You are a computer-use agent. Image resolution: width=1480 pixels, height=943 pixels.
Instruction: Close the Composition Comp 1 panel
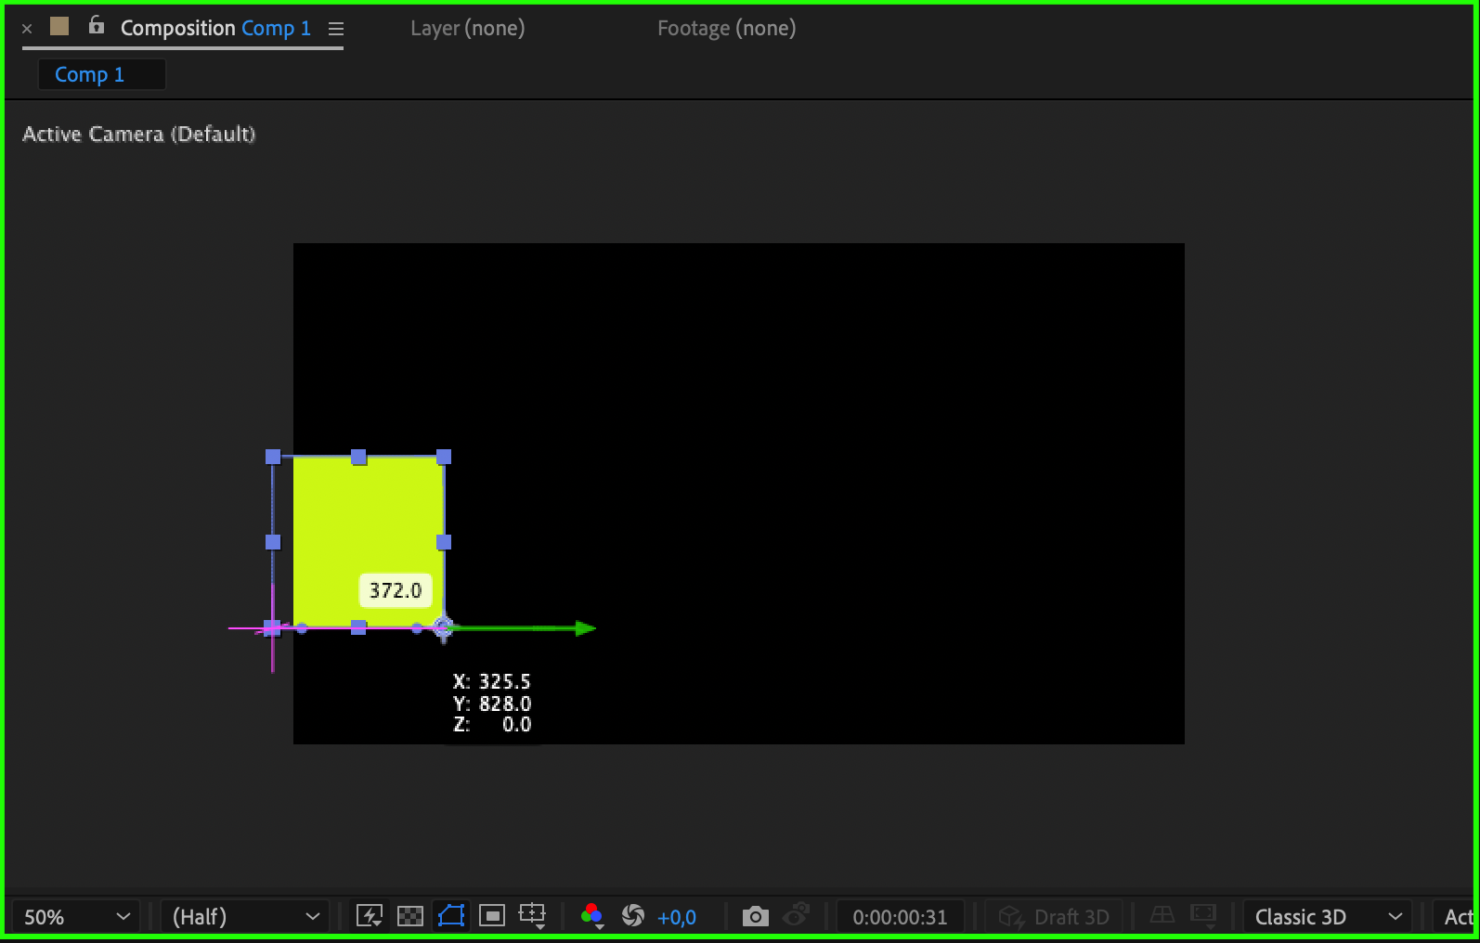point(27,29)
